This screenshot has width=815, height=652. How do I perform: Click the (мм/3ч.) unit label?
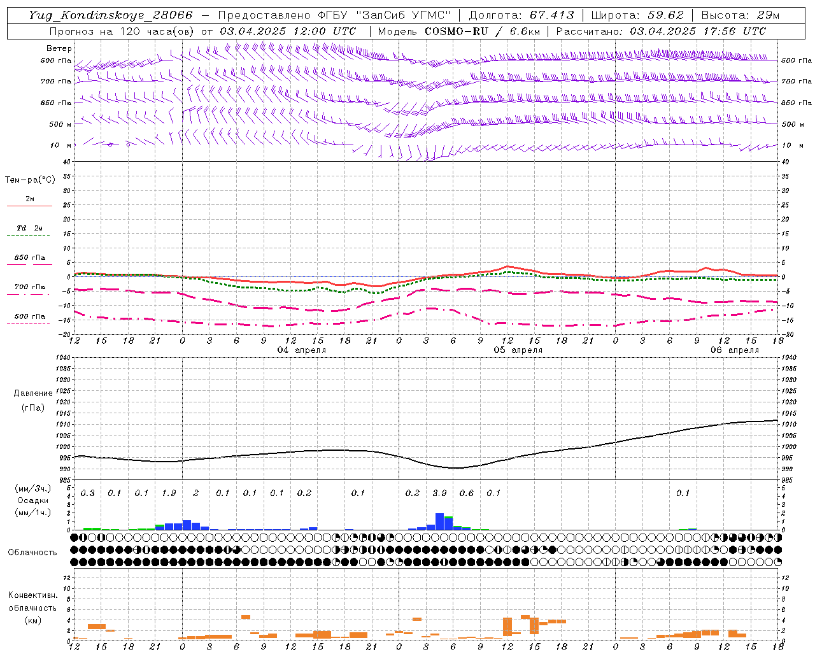(33, 488)
